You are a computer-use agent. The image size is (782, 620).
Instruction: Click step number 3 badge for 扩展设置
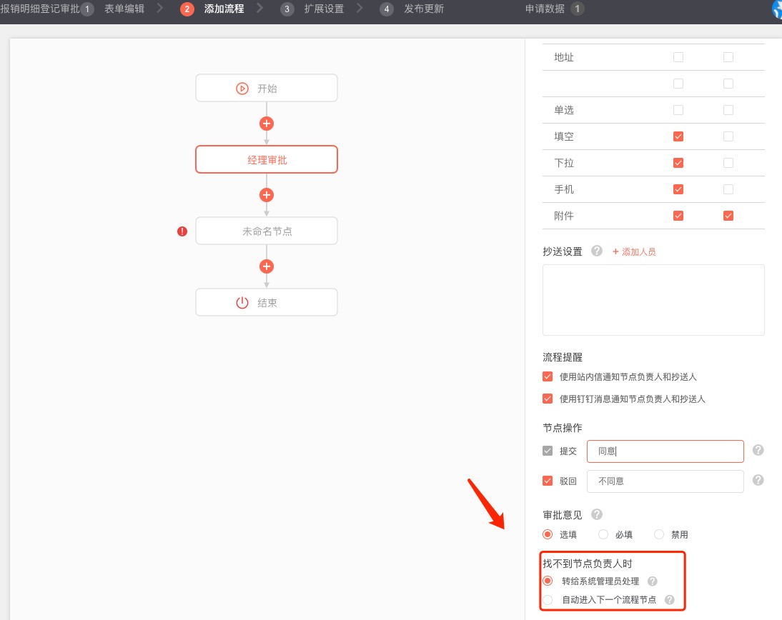coord(287,9)
